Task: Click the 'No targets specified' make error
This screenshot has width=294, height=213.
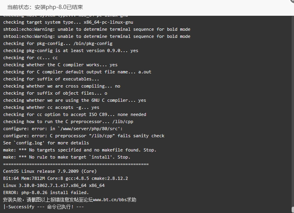Action: 80,150
